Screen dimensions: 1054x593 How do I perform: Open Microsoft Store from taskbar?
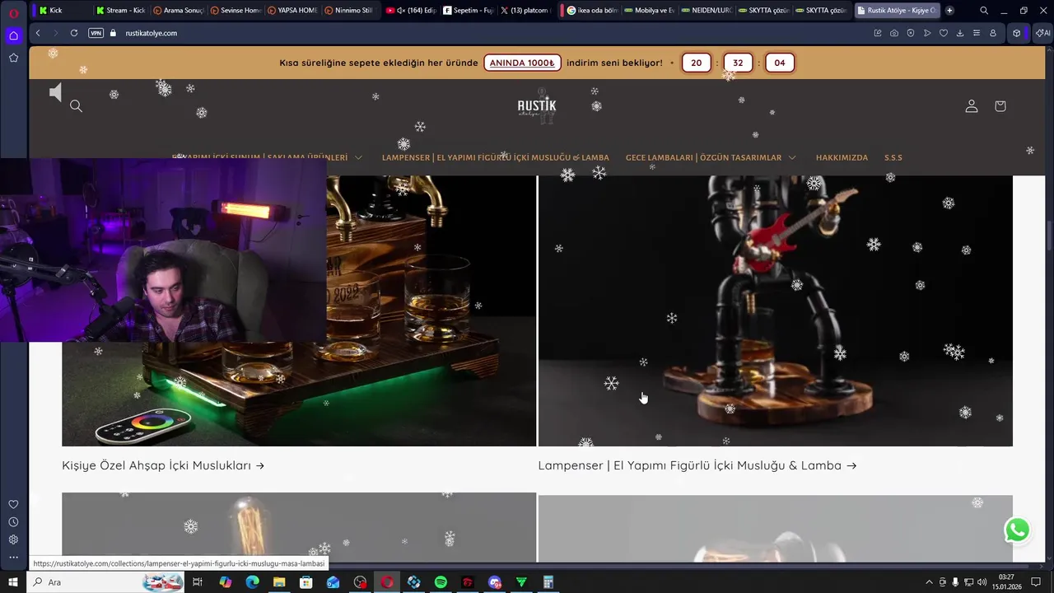coord(305,582)
